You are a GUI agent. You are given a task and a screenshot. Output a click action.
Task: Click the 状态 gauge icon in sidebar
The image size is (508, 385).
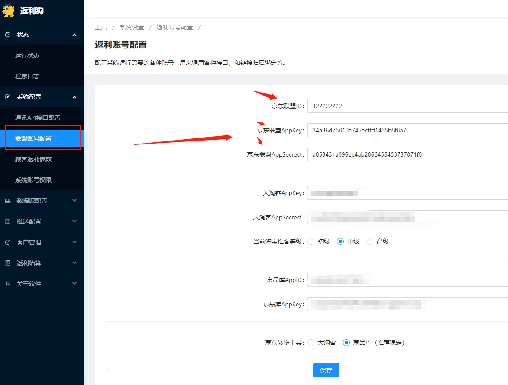coord(8,35)
